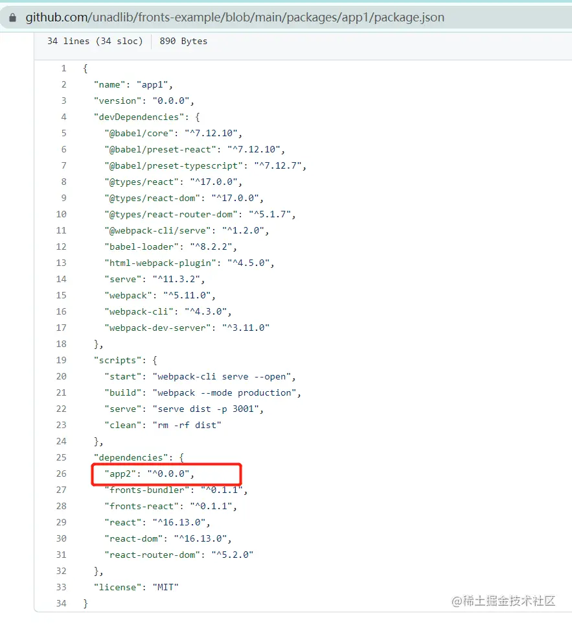Click the "html-webpack-plugin" line
Image resolution: width=572 pixels, height=624 pixels.
click(x=189, y=263)
